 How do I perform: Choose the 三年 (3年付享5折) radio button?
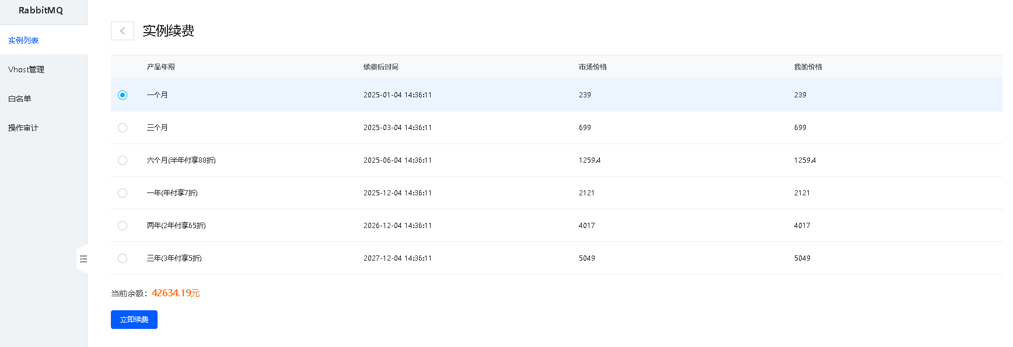pos(123,258)
